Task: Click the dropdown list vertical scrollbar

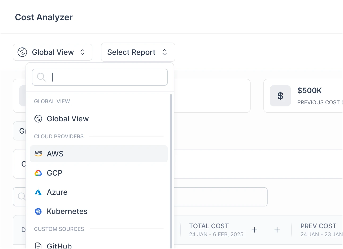Action: click(171, 171)
